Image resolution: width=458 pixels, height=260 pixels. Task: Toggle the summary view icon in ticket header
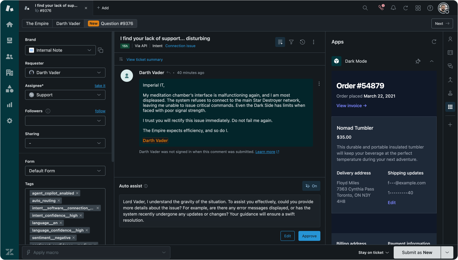coord(280,42)
